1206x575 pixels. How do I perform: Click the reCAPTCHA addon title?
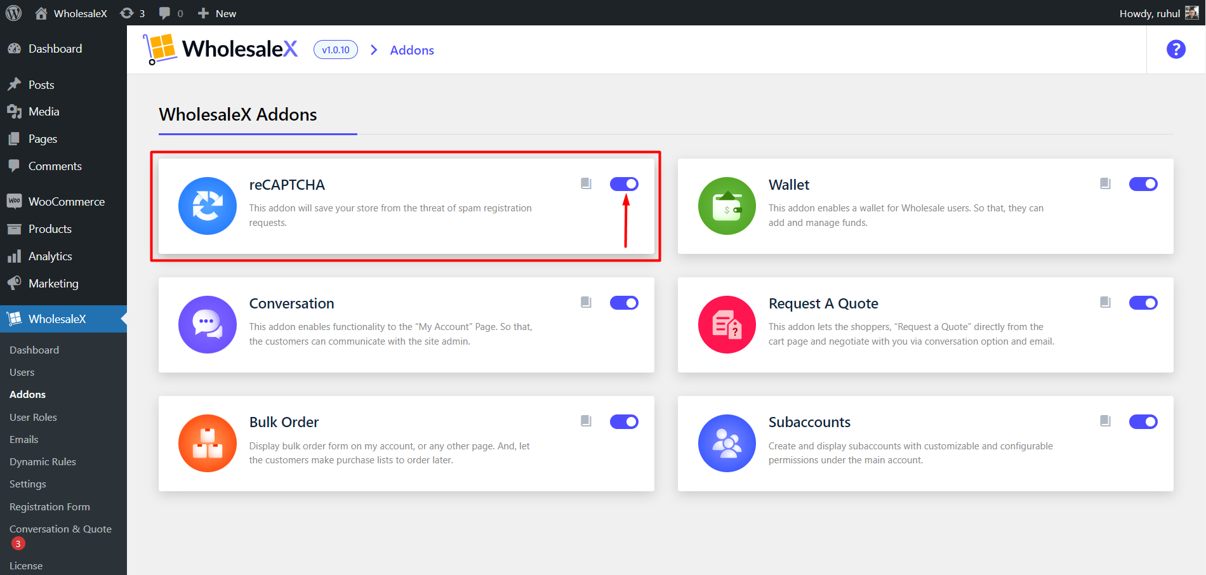click(x=287, y=185)
